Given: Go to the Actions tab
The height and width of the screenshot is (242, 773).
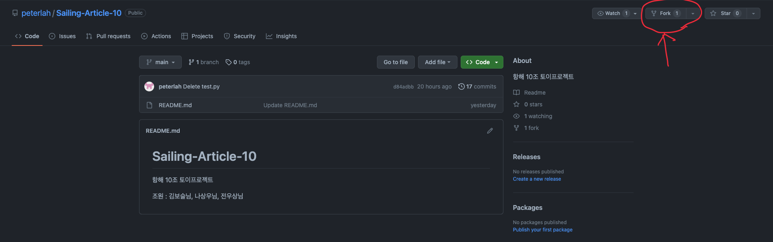Looking at the screenshot, I should (x=156, y=36).
